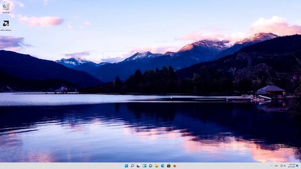Launch the orange browser icon on taskbar
This screenshot has height=169, width=301.
174,166
